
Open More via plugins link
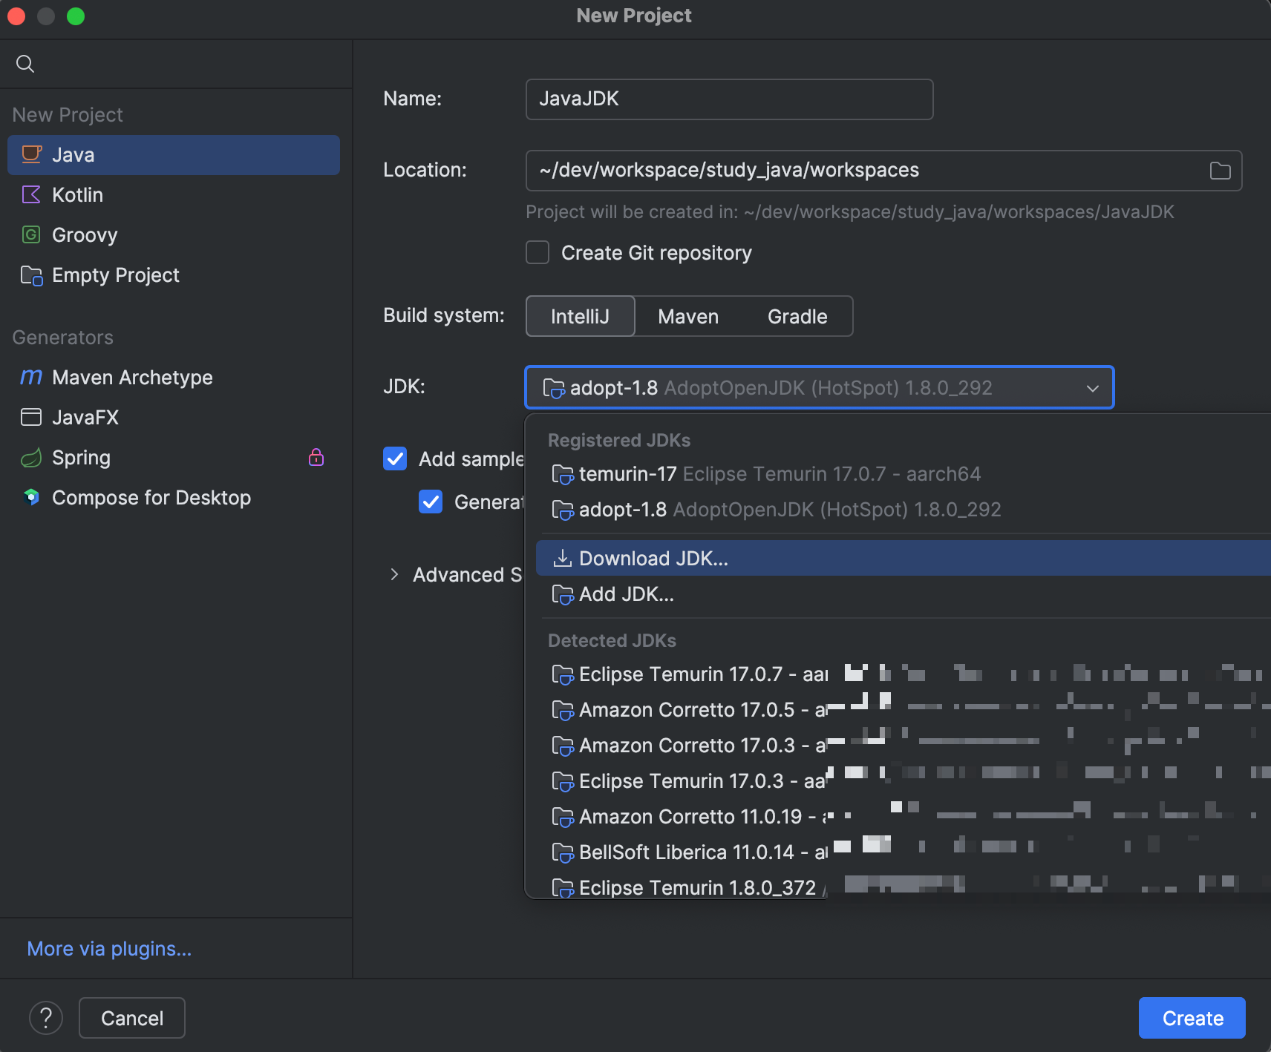tap(109, 949)
